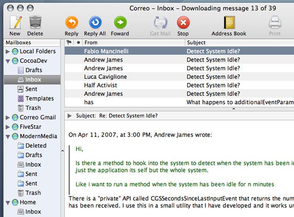Click the FiveStar account globe icon
The height and width of the screenshot is (217, 294).
click(15, 127)
